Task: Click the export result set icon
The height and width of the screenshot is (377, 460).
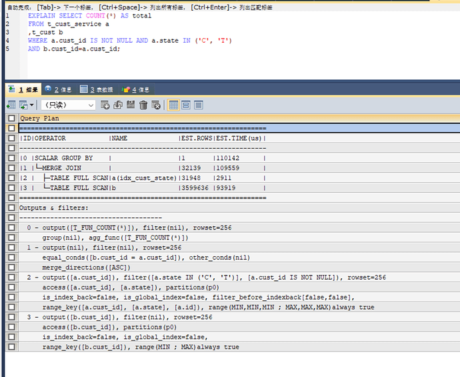Action: [11, 105]
